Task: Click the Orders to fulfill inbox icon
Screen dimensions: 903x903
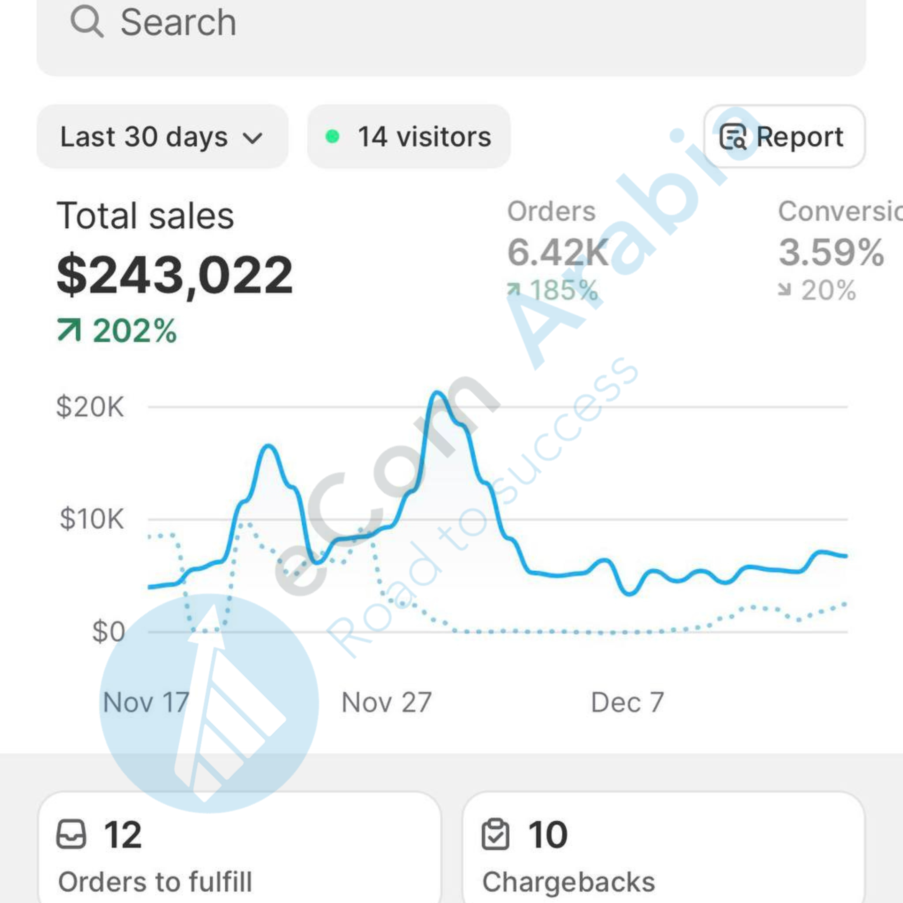Action: tap(71, 834)
